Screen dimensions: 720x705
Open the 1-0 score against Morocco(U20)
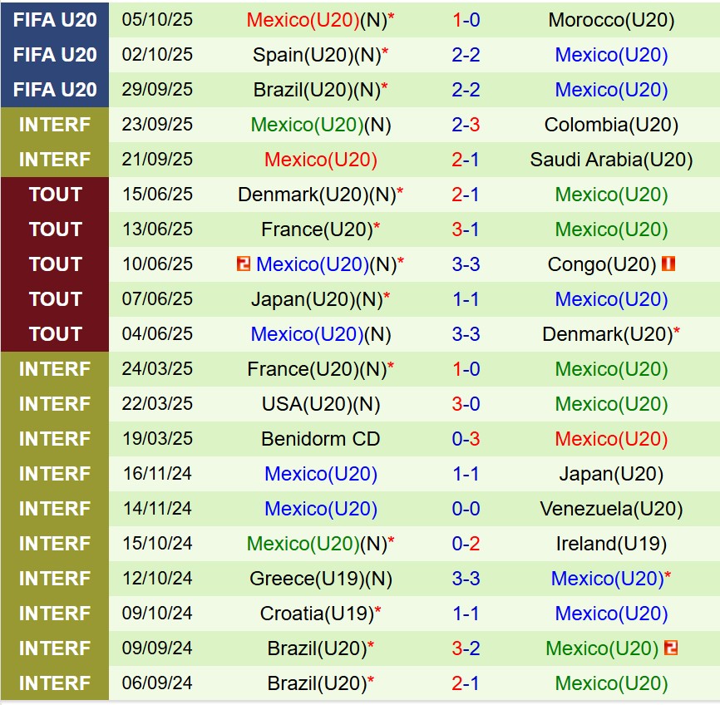pos(466,20)
